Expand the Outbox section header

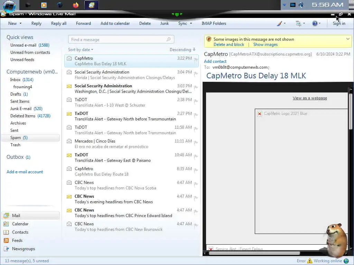[18, 157]
